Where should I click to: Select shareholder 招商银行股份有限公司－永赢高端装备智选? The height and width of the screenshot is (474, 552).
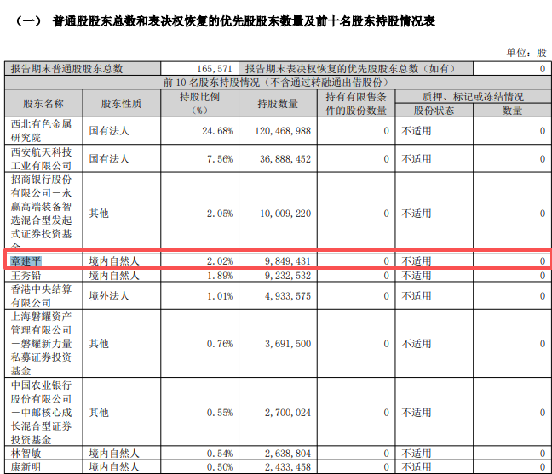coord(41,212)
